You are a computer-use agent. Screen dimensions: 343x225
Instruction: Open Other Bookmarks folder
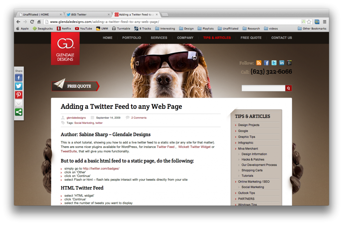point(312,29)
